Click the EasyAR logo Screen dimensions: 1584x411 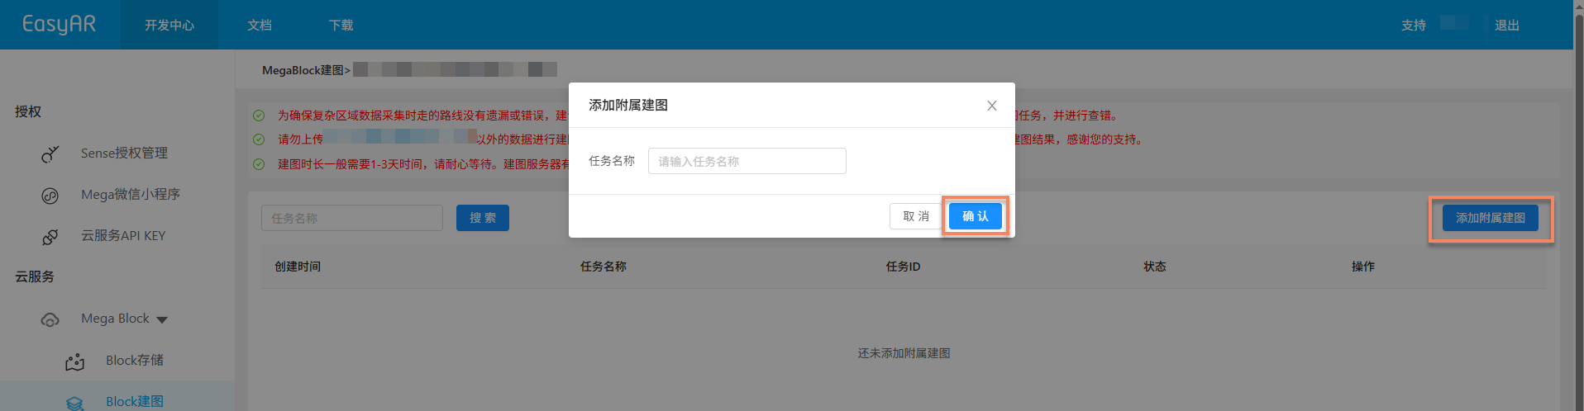[x=59, y=24]
